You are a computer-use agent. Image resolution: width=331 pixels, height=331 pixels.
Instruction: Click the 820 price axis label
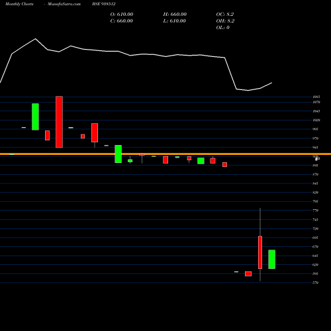point(315,193)
